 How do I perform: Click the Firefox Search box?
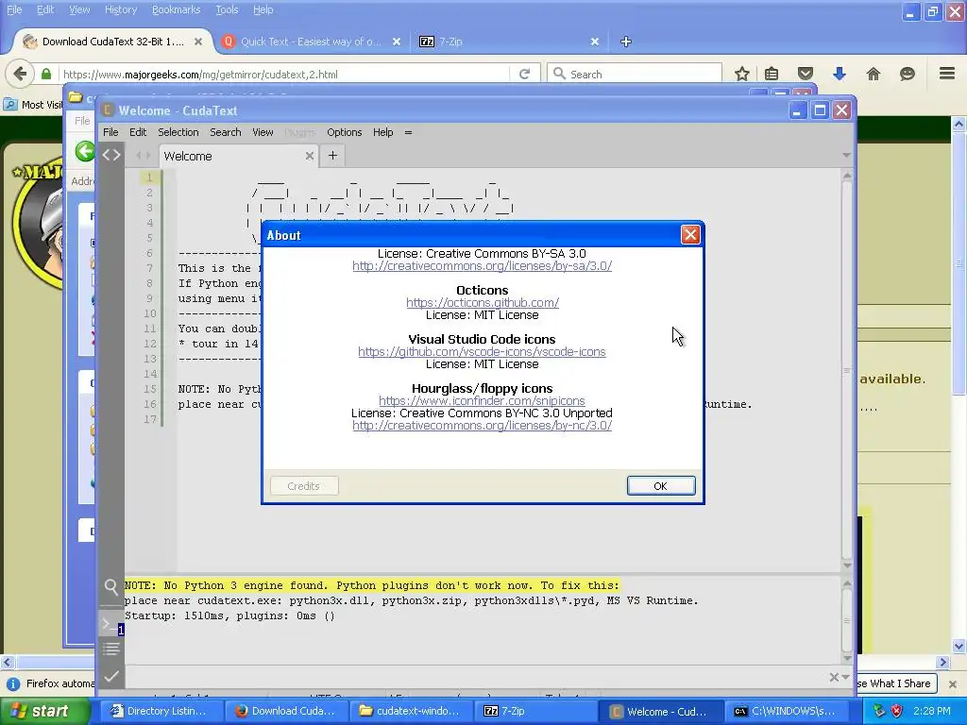pos(635,74)
